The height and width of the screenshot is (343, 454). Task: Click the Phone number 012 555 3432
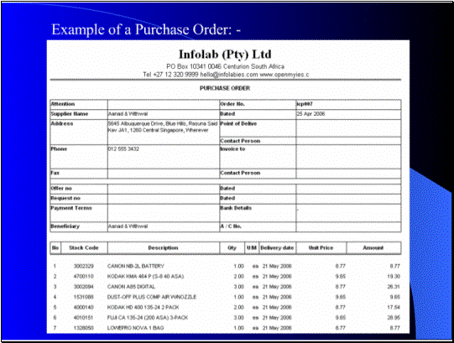tap(123, 148)
